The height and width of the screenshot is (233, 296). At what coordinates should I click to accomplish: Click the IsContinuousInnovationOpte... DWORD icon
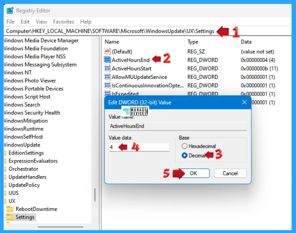click(x=107, y=85)
